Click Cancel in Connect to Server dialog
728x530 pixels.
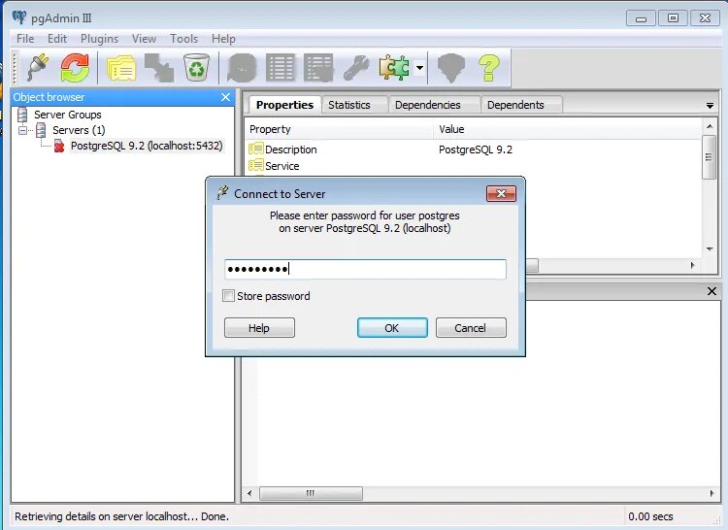pos(471,328)
